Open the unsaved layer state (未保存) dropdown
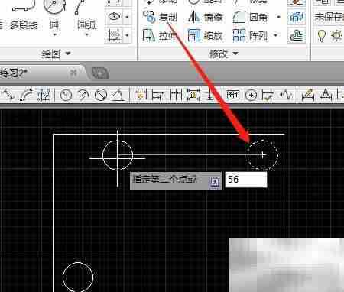Viewport: 344px width, 292px height. click(329, 17)
